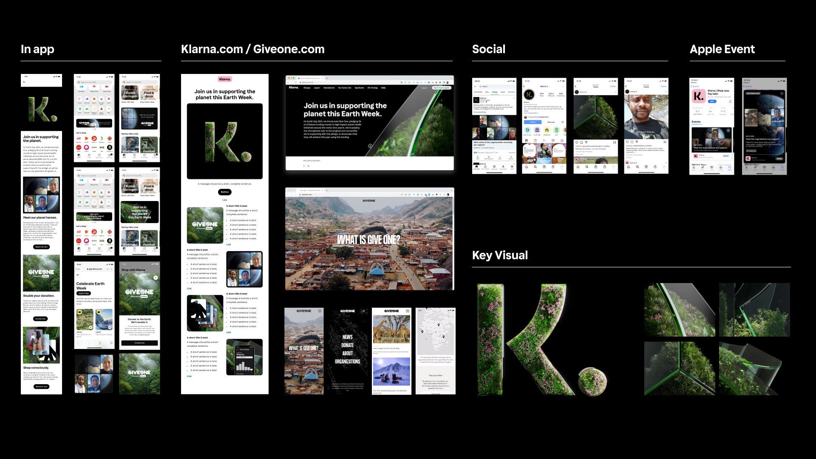Tap the heart icon under the man selfie post

(627, 142)
